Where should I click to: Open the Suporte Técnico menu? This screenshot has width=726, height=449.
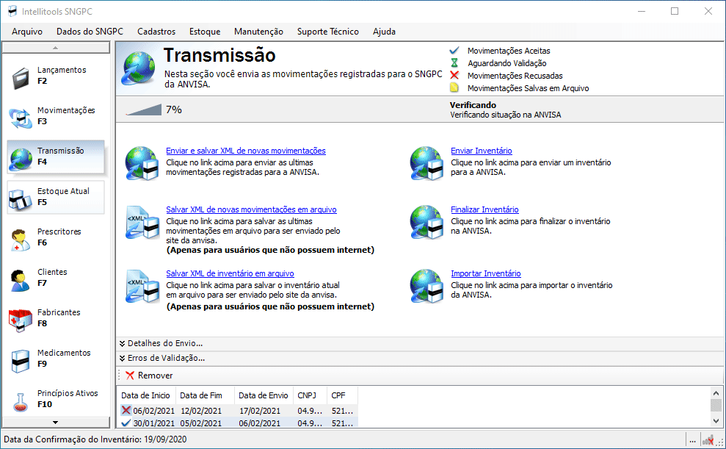pyautogui.click(x=328, y=32)
